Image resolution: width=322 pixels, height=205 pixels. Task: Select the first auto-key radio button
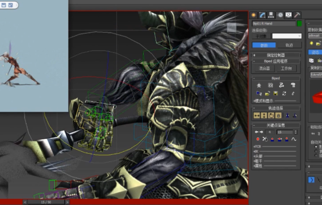point(316,147)
